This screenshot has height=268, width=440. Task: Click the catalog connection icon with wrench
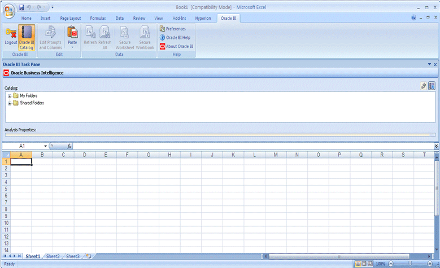pos(424,86)
